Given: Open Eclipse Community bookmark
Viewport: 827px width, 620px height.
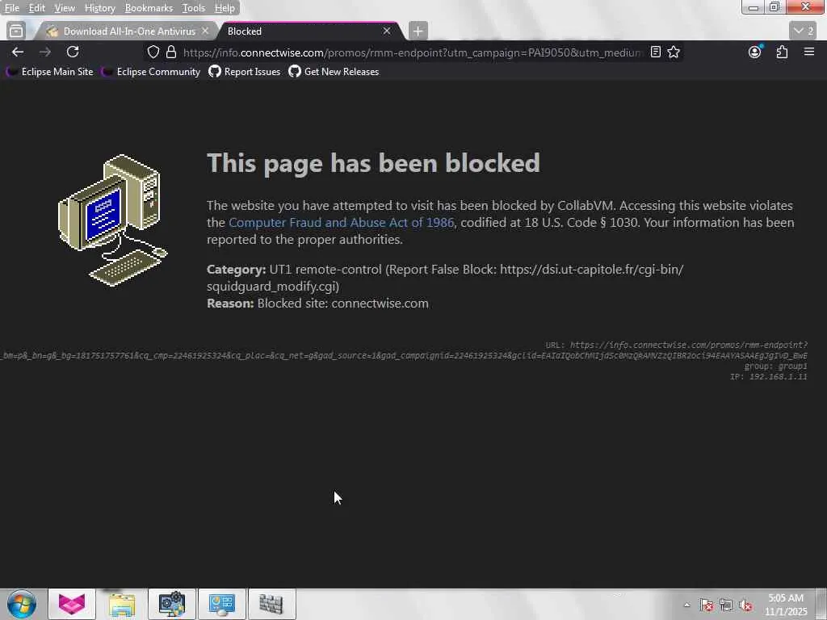Looking at the screenshot, I should 151,72.
